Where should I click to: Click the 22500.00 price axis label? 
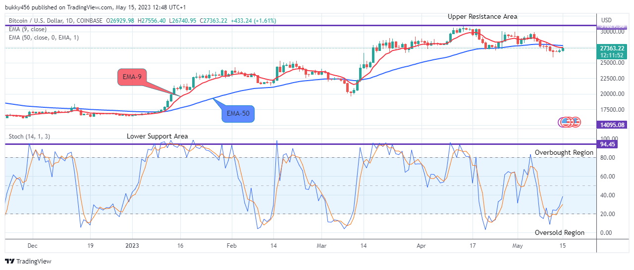(612, 78)
